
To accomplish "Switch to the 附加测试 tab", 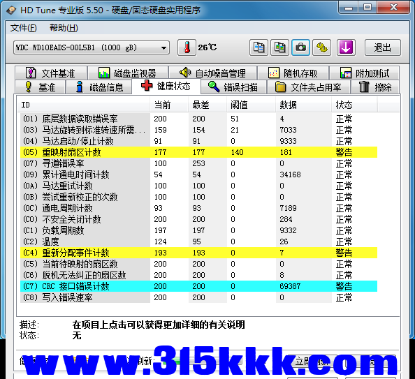I will click(365, 73).
